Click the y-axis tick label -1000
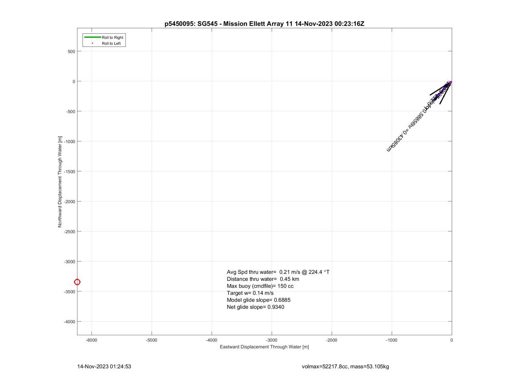 pos(69,141)
